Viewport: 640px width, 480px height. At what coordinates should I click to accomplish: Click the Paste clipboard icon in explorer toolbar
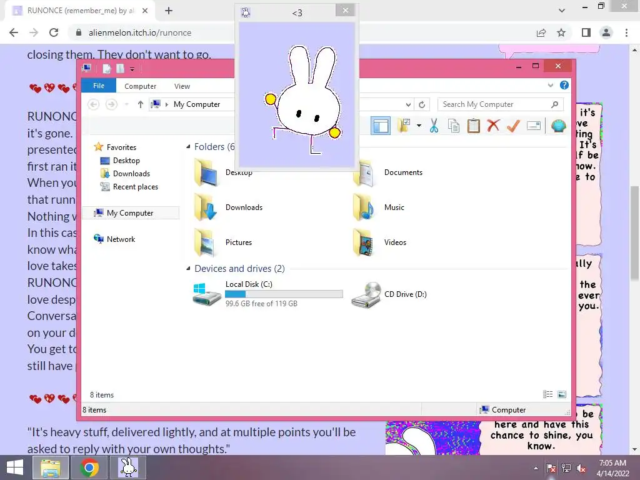(x=474, y=126)
